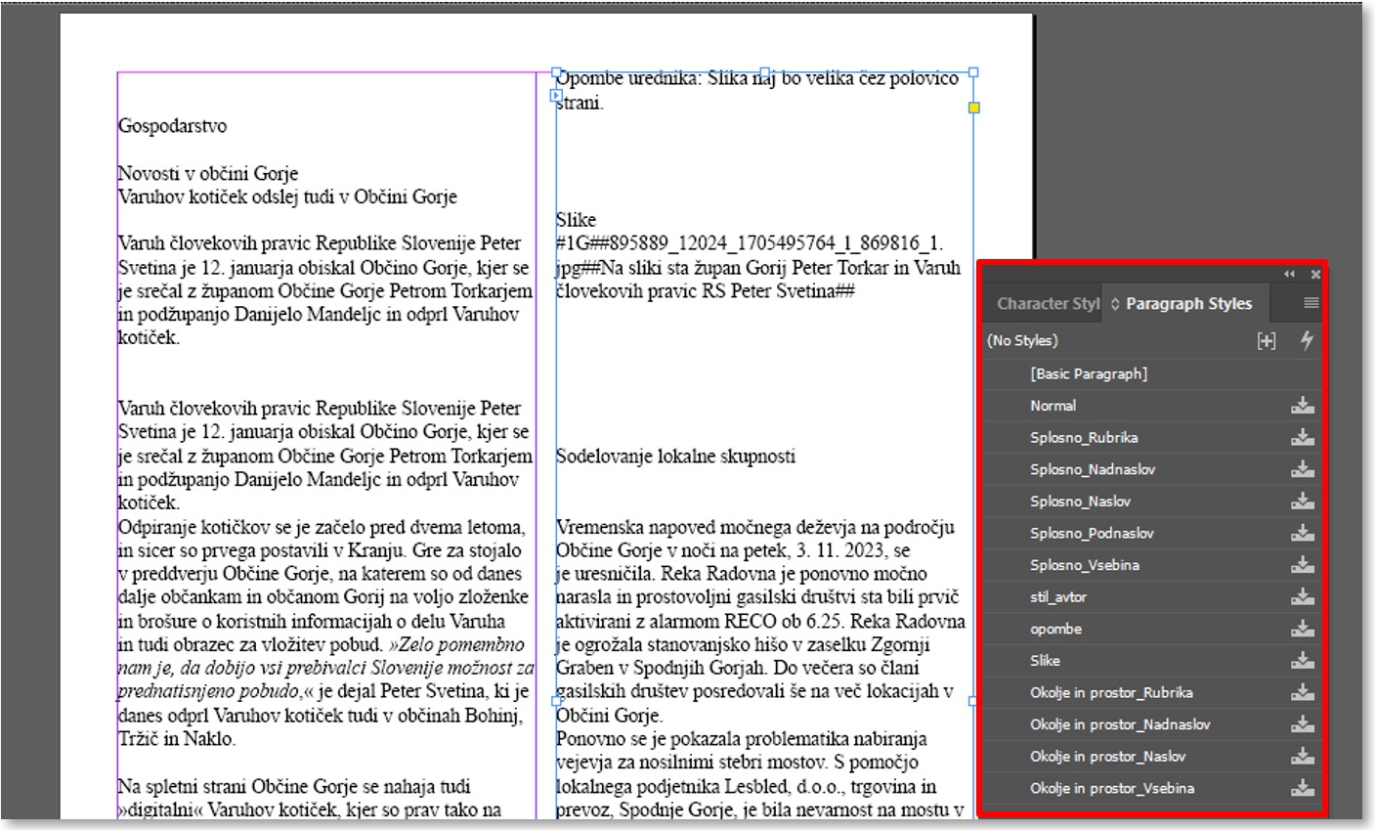Click the yellow square on the text frame
This screenshot has height=830, width=1375.
point(973,108)
